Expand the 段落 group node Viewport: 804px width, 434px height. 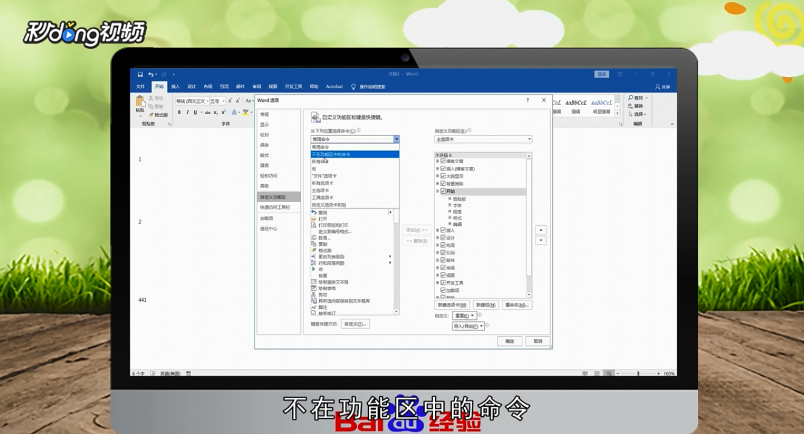[x=450, y=212]
